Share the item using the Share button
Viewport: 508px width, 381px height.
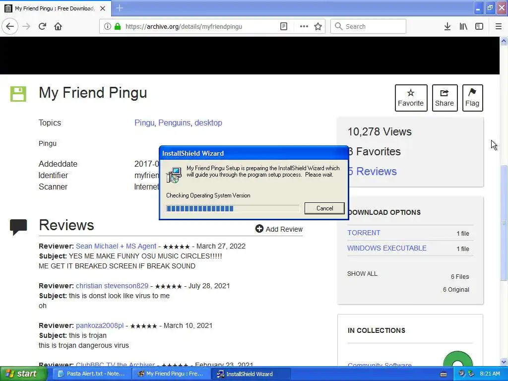point(444,98)
